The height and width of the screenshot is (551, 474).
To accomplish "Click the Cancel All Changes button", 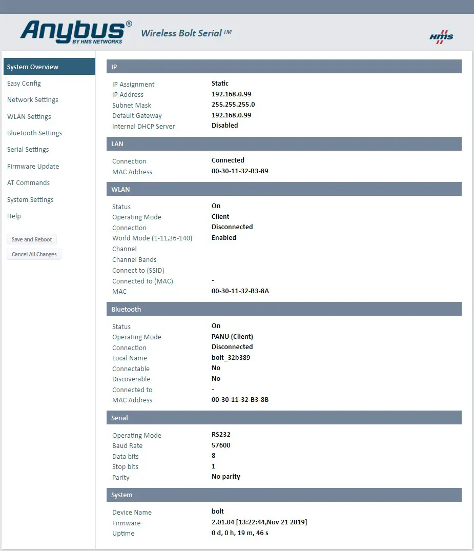I will coord(34,254).
